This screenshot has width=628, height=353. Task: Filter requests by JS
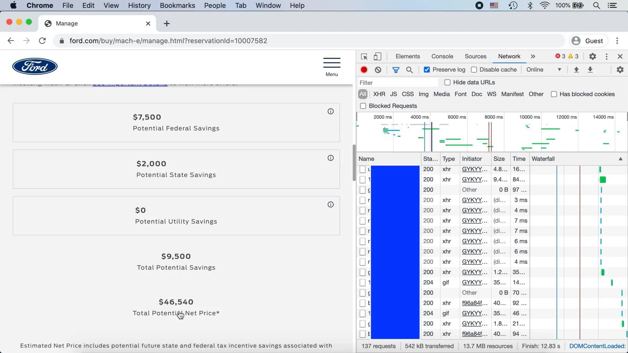[393, 94]
